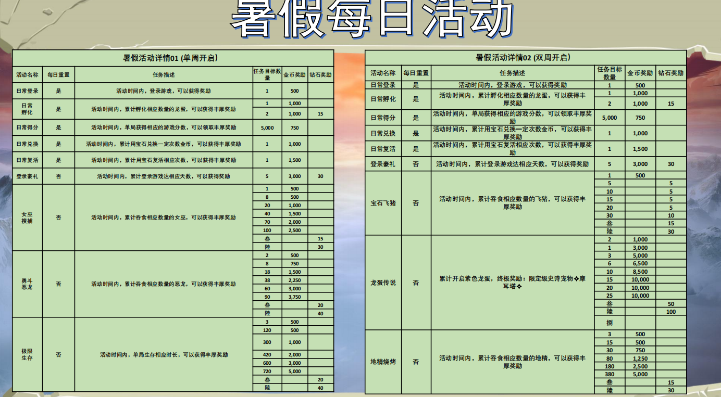This screenshot has width=721, height=397.
Task: Click the 勇斗恶龙 activity name cell
Action: (27, 284)
